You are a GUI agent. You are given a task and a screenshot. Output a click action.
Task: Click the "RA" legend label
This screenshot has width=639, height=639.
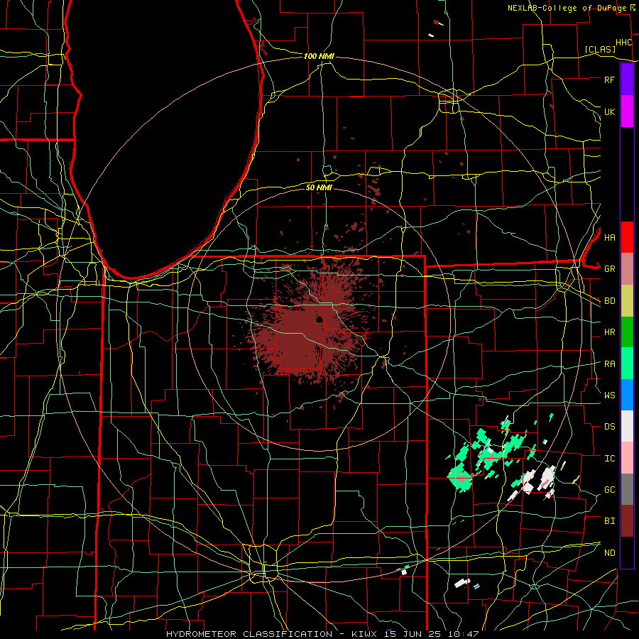pyautogui.click(x=609, y=364)
